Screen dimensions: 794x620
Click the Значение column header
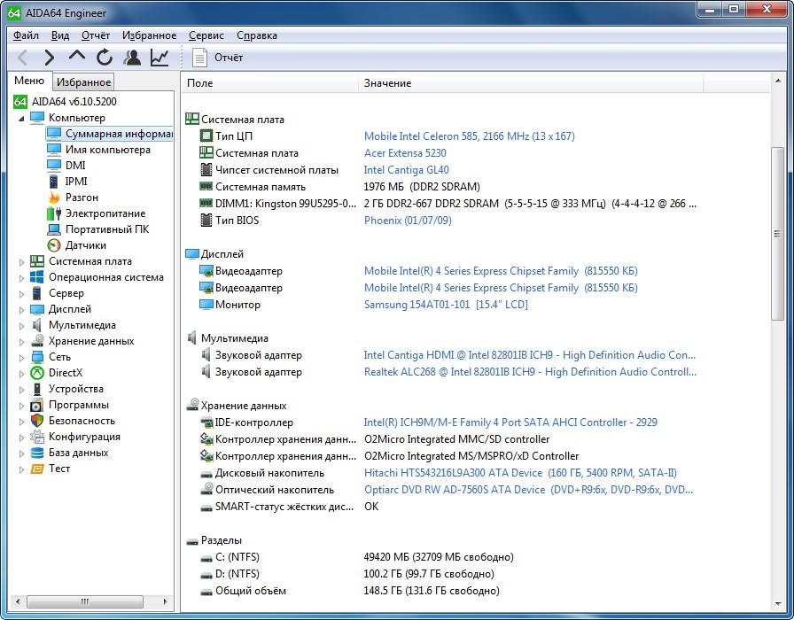click(x=531, y=83)
